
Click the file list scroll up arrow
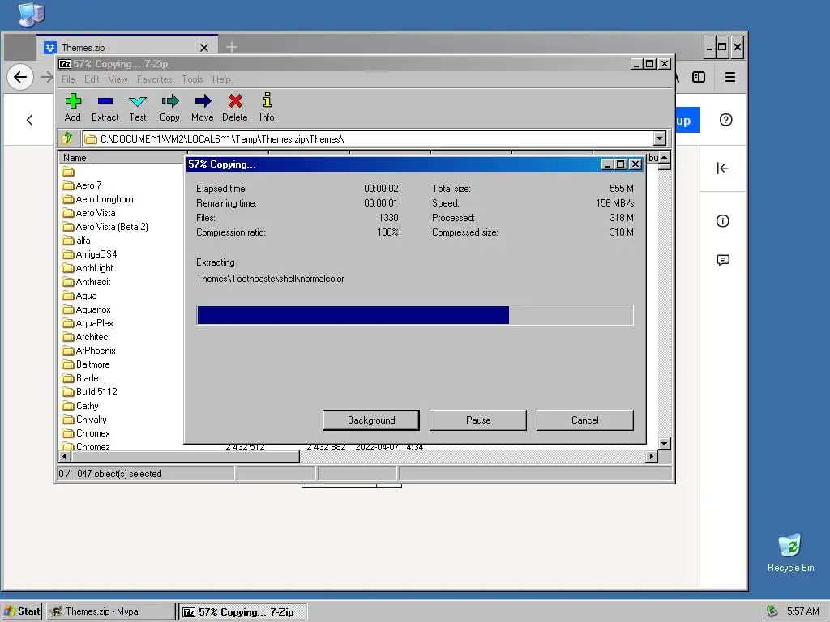pyautogui.click(x=665, y=157)
